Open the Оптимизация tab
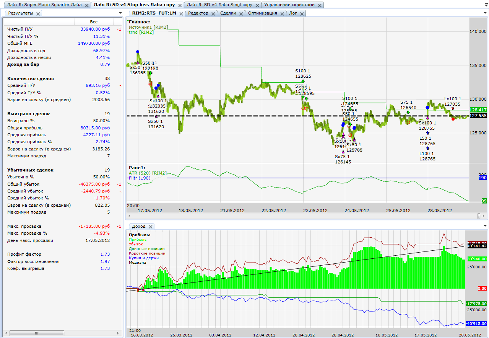 262,13
